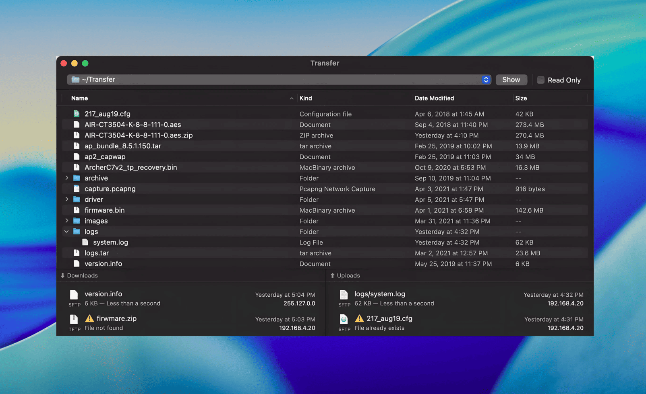646x394 pixels.
Task: Click the firwmare.zip download TFTP icon
Action: tap(74, 319)
